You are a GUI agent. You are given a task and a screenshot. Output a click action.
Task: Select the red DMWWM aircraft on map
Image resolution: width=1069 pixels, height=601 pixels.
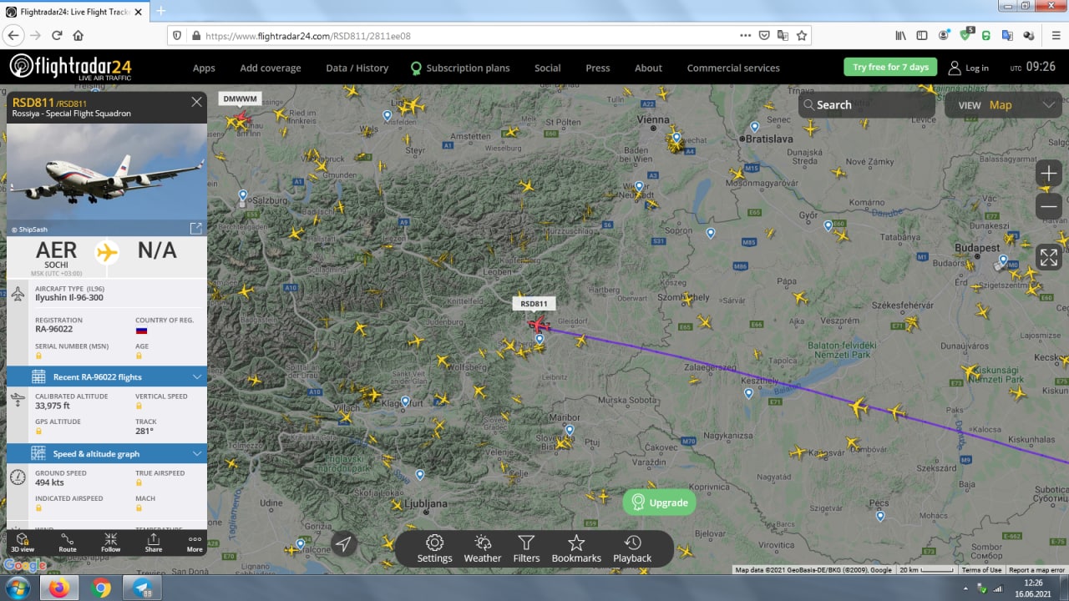coord(241,117)
